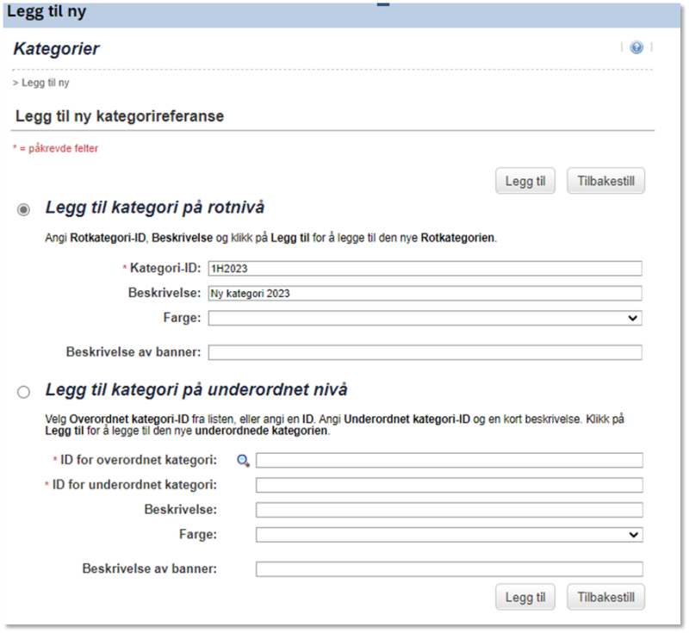The image size is (689, 633).
Task: Focus the Beskrivelse field containing 'Ny kategori 2023'
Action: (425, 294)
